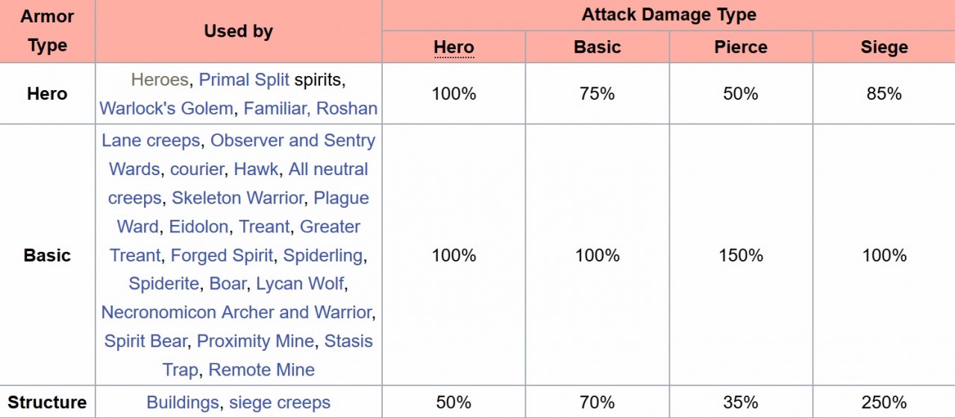Screen dimensions: 955x418
Task: Follow the Lycan Wolf link
Action: point(301,284)
